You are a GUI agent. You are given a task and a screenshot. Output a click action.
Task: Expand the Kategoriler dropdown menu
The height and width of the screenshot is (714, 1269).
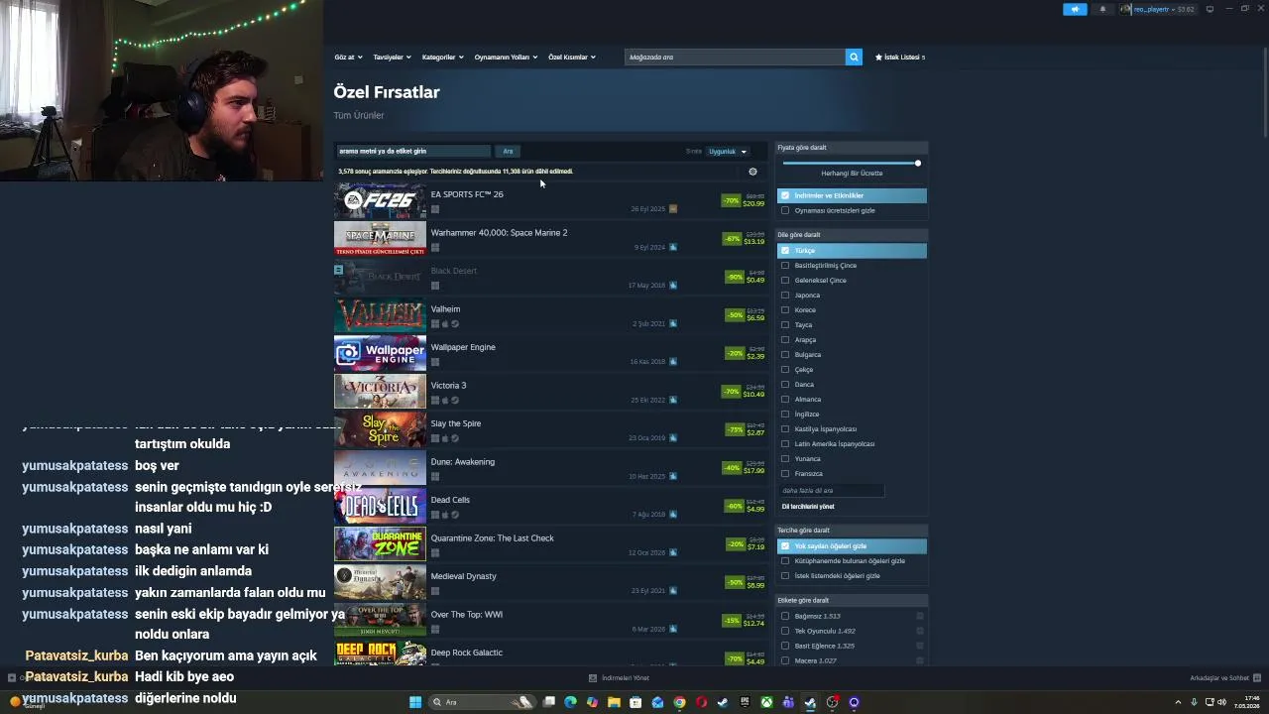pyautogui.click(x=442, y=58)
